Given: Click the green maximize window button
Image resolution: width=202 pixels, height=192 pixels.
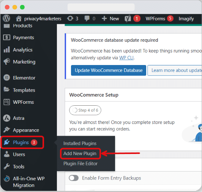Looking at the screenshot, I should point(22,7).
